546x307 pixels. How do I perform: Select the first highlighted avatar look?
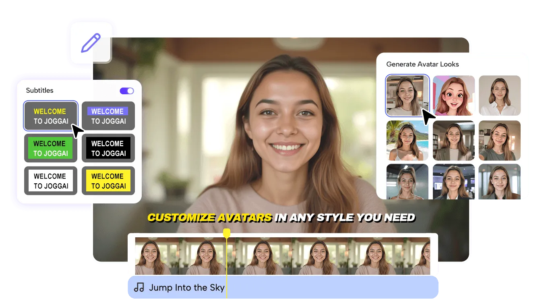point(407,95)
